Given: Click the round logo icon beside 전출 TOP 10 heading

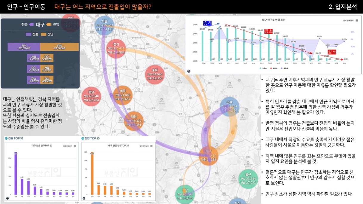Looking at the screenshot, I should pyautogui.click(x=7, y=139).
